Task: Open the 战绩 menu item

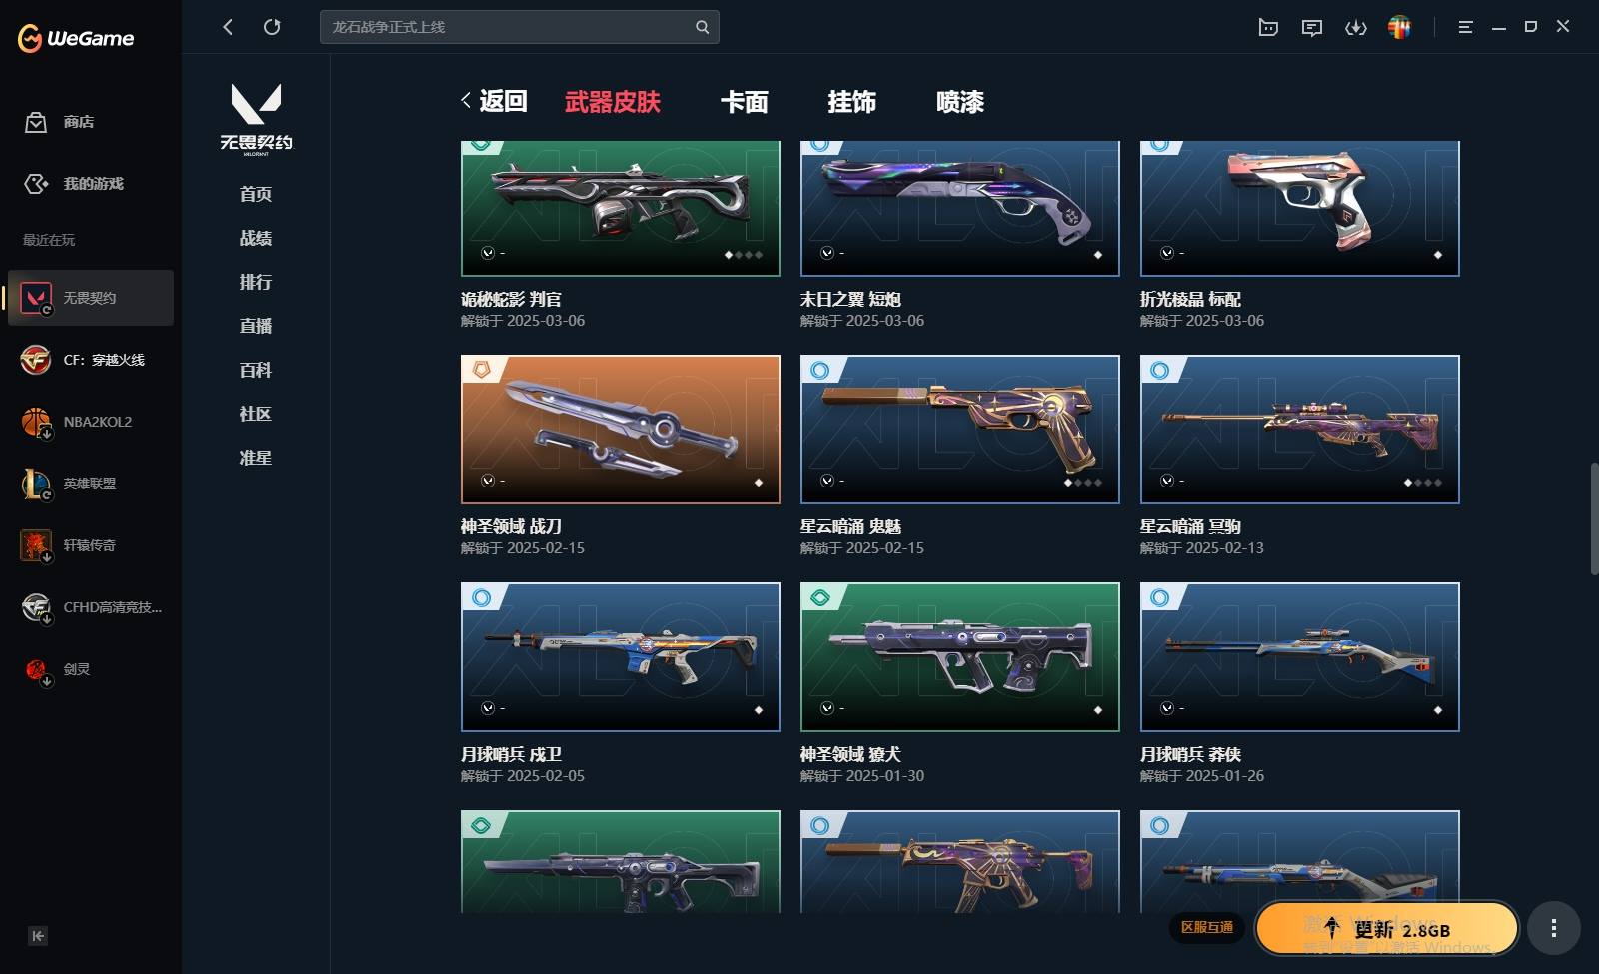Action: tap(256, 238)
